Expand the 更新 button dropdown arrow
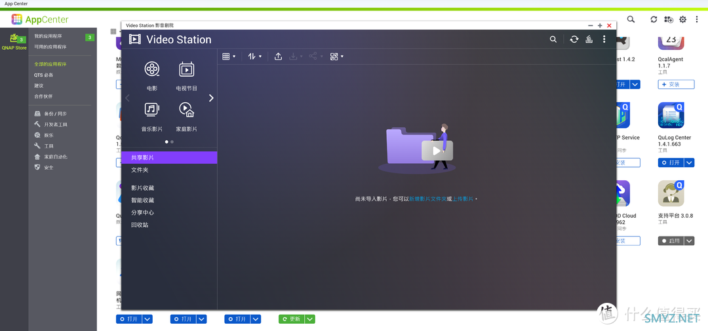 coord(309,319)
